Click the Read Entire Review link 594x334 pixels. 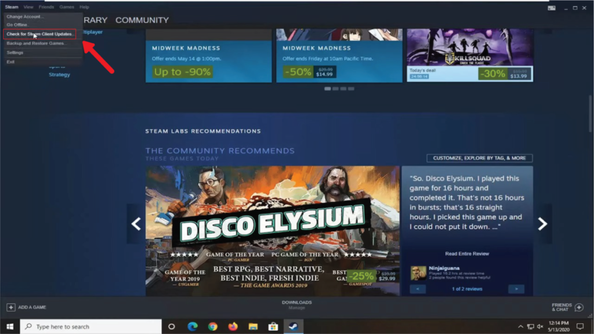pos(467,254)
